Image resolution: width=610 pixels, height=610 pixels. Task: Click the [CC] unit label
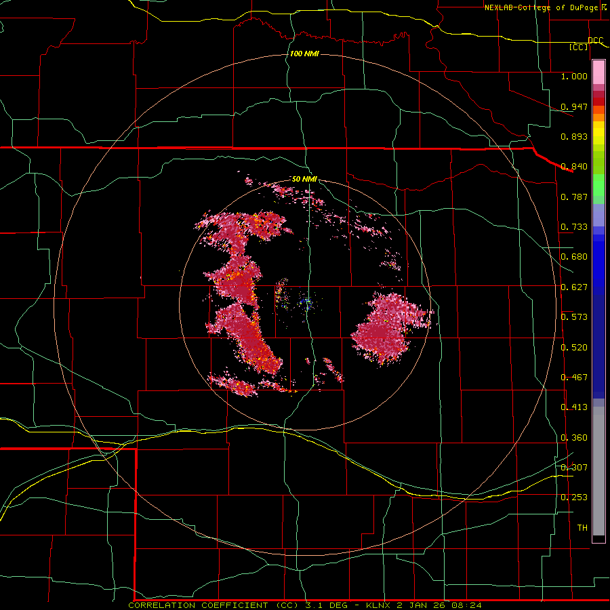pos(579,47)
